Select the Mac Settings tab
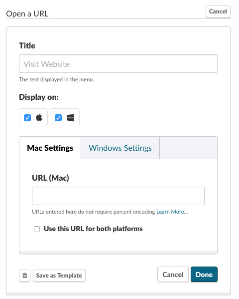 pos(50,148)
